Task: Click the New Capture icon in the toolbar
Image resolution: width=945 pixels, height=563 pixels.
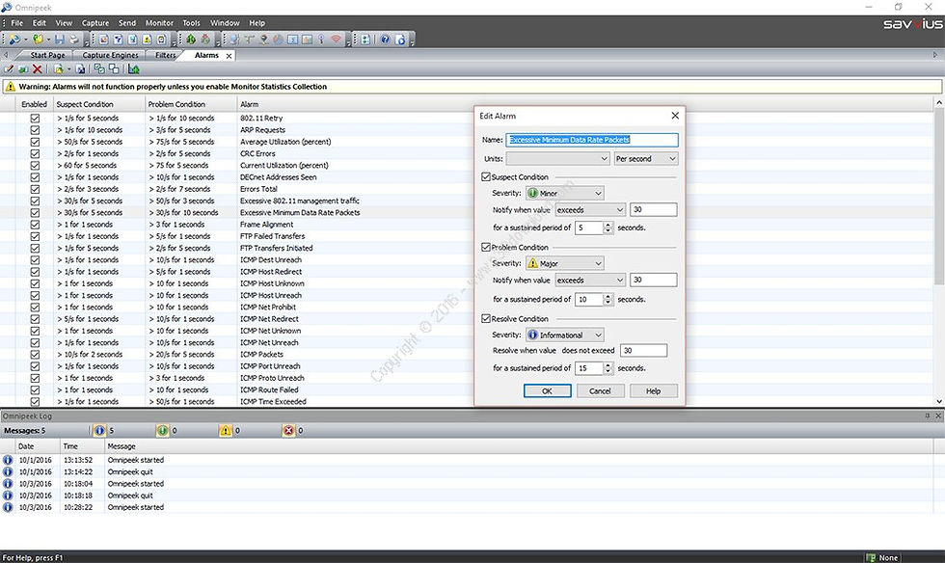Action: coord(14,40)
